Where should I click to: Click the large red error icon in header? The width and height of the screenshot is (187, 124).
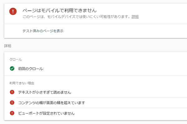click(x=13, y=11)
